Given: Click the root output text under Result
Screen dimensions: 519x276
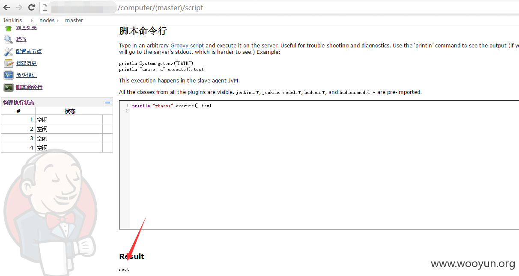Looking at the screenshot, I should (x=124, y=269).
